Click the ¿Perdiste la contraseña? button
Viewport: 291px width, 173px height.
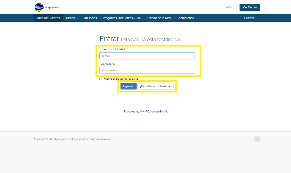[x=155, y=86]
